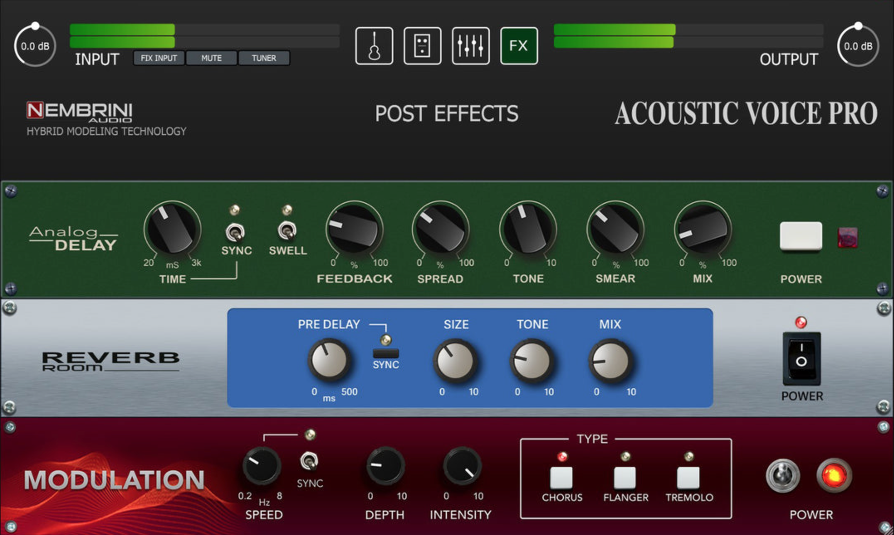Activate the TREMOLO modulation type
This screenshot has width=894, height=535.
pyautogui.click(x=688, y=478)
